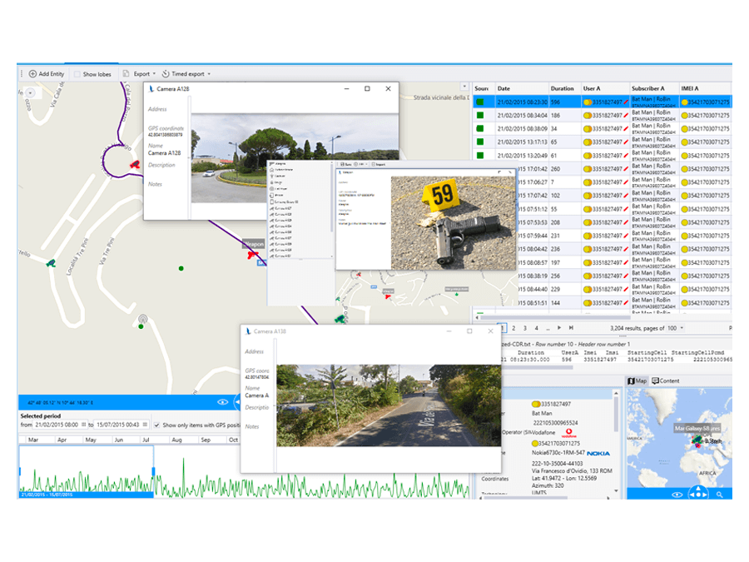The height and width of the screenshot is (562, 749).
Task: Click yellow IMEI icon in the 08:34:04 row
Action: pyautogui.click(x=685, y=116)
